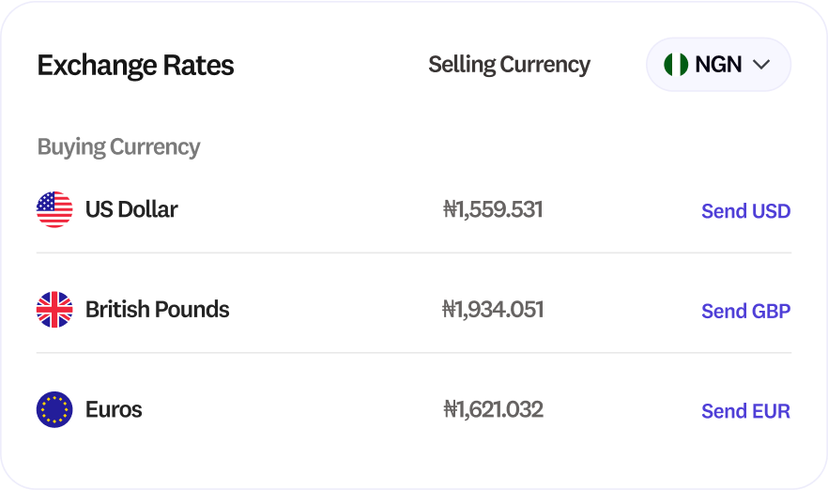Send USD from the US Dollar row

pos(745,211)
